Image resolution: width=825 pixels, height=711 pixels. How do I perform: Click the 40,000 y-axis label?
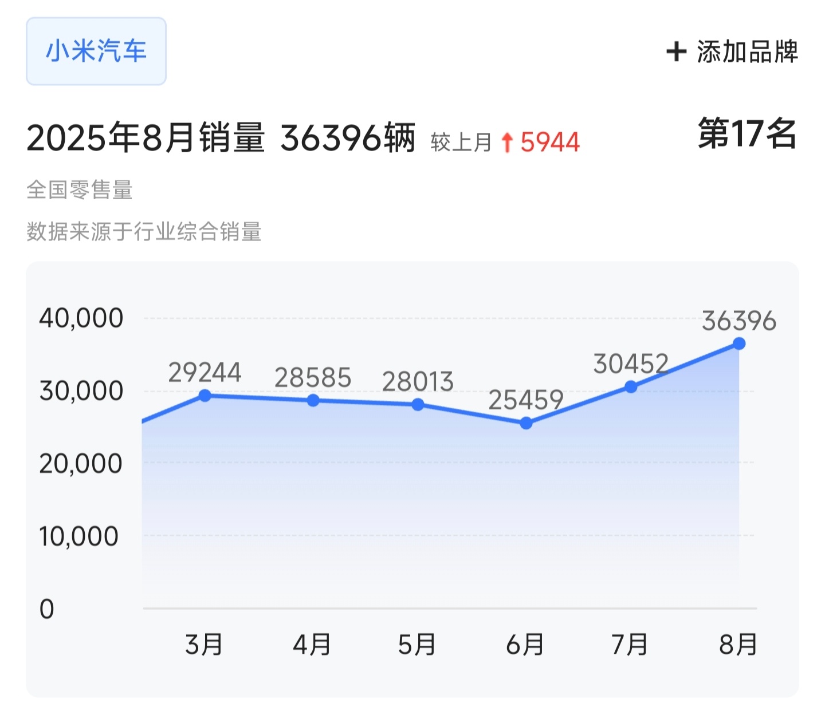tap(81, 318)
